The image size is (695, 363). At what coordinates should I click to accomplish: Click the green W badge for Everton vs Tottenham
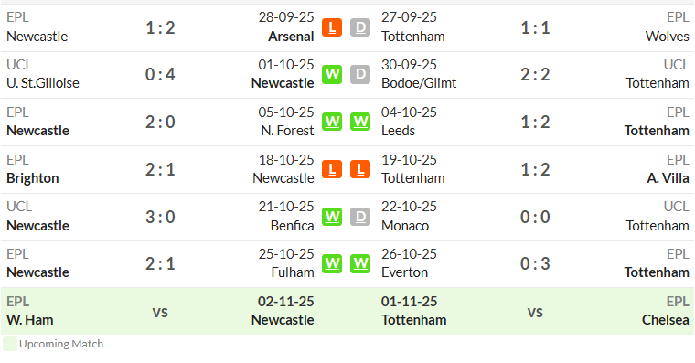click(x=360, y=263)
